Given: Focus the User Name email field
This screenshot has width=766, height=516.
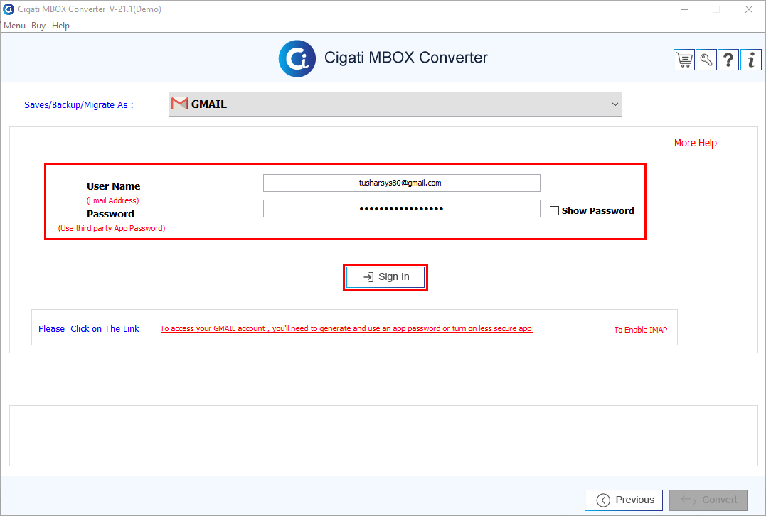Looking at the screenshot, I should (x=402, y=183).
